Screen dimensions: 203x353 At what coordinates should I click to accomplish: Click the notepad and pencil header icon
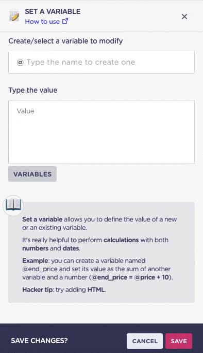click(14, 16)
